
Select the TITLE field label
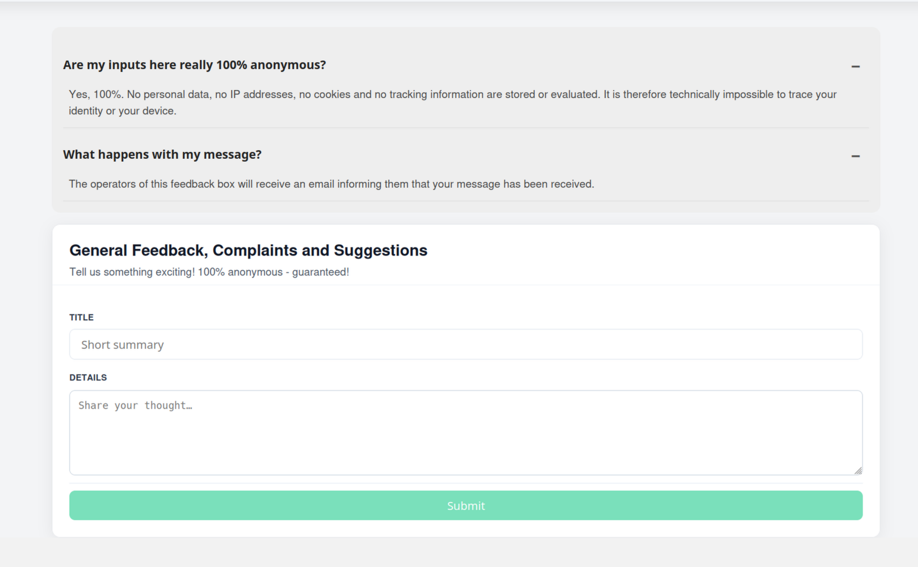(x=81, y=317)
